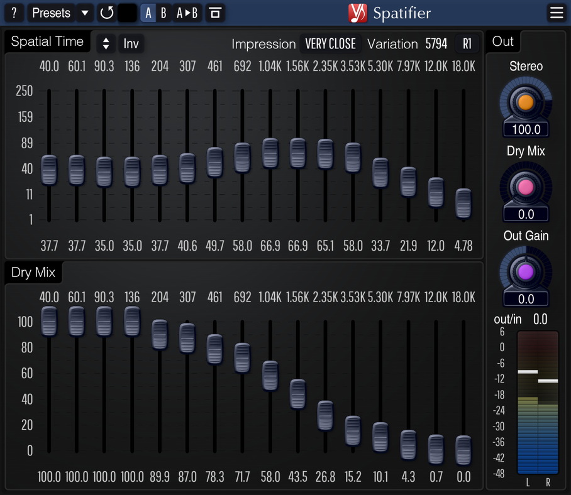Screen dimensions: 571x495
Task: Click the undo/reset circular arrow icon
Action: (x=107, y=13)
